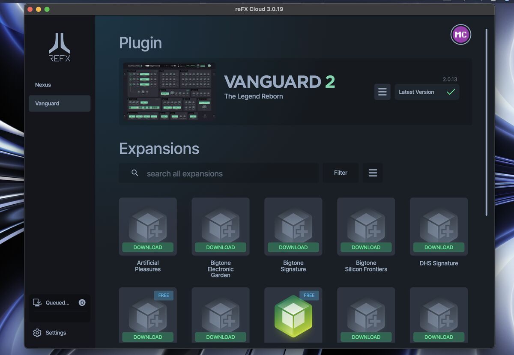Click the Bigtone Signature expansion cube icon
The height and width of the screenshot is (355, 514).
point(293,224)
